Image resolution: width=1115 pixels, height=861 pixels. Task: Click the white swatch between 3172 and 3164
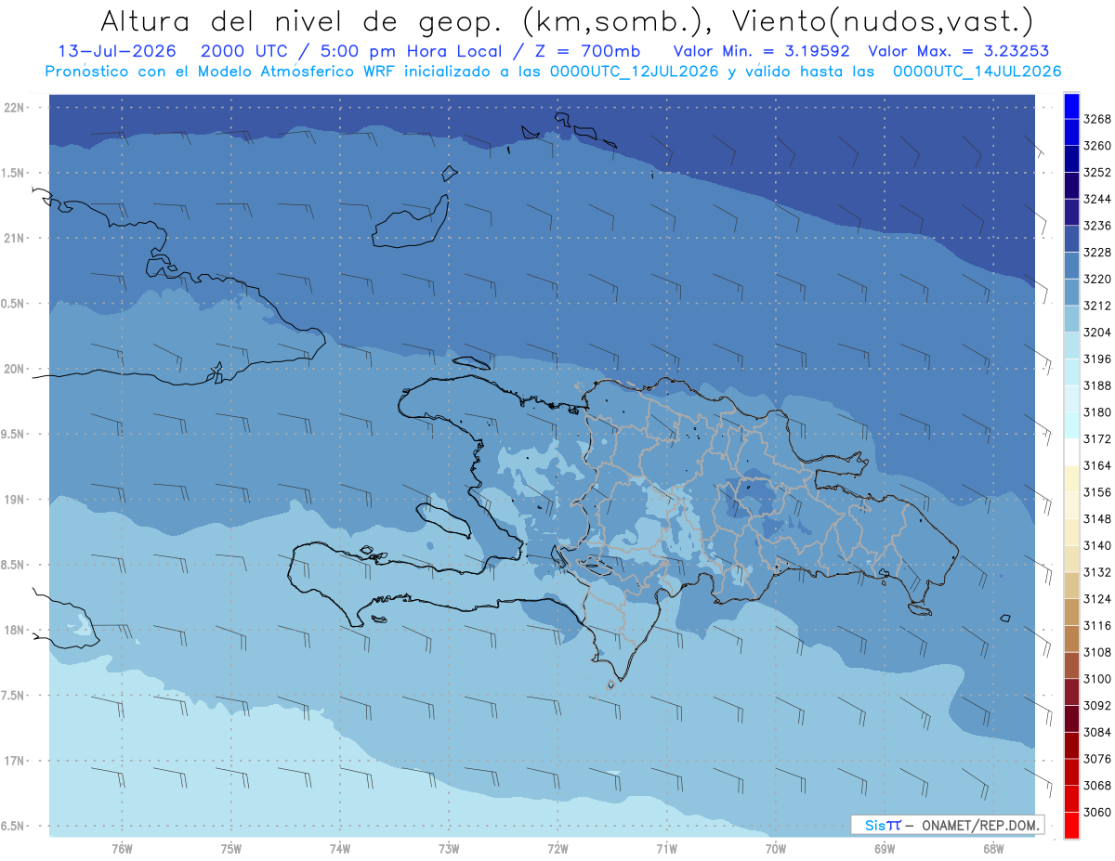tap(1070, 451)
